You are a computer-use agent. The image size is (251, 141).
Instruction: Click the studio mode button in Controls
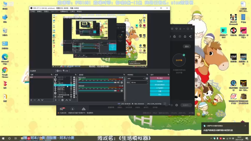tap(160, 88)
